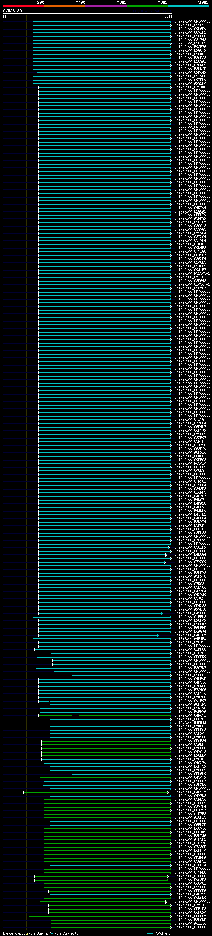Select label UniRef100_A7QNL1
This screenshot has height=936, width=212.
pyautogui.click(x=190, y=65)
